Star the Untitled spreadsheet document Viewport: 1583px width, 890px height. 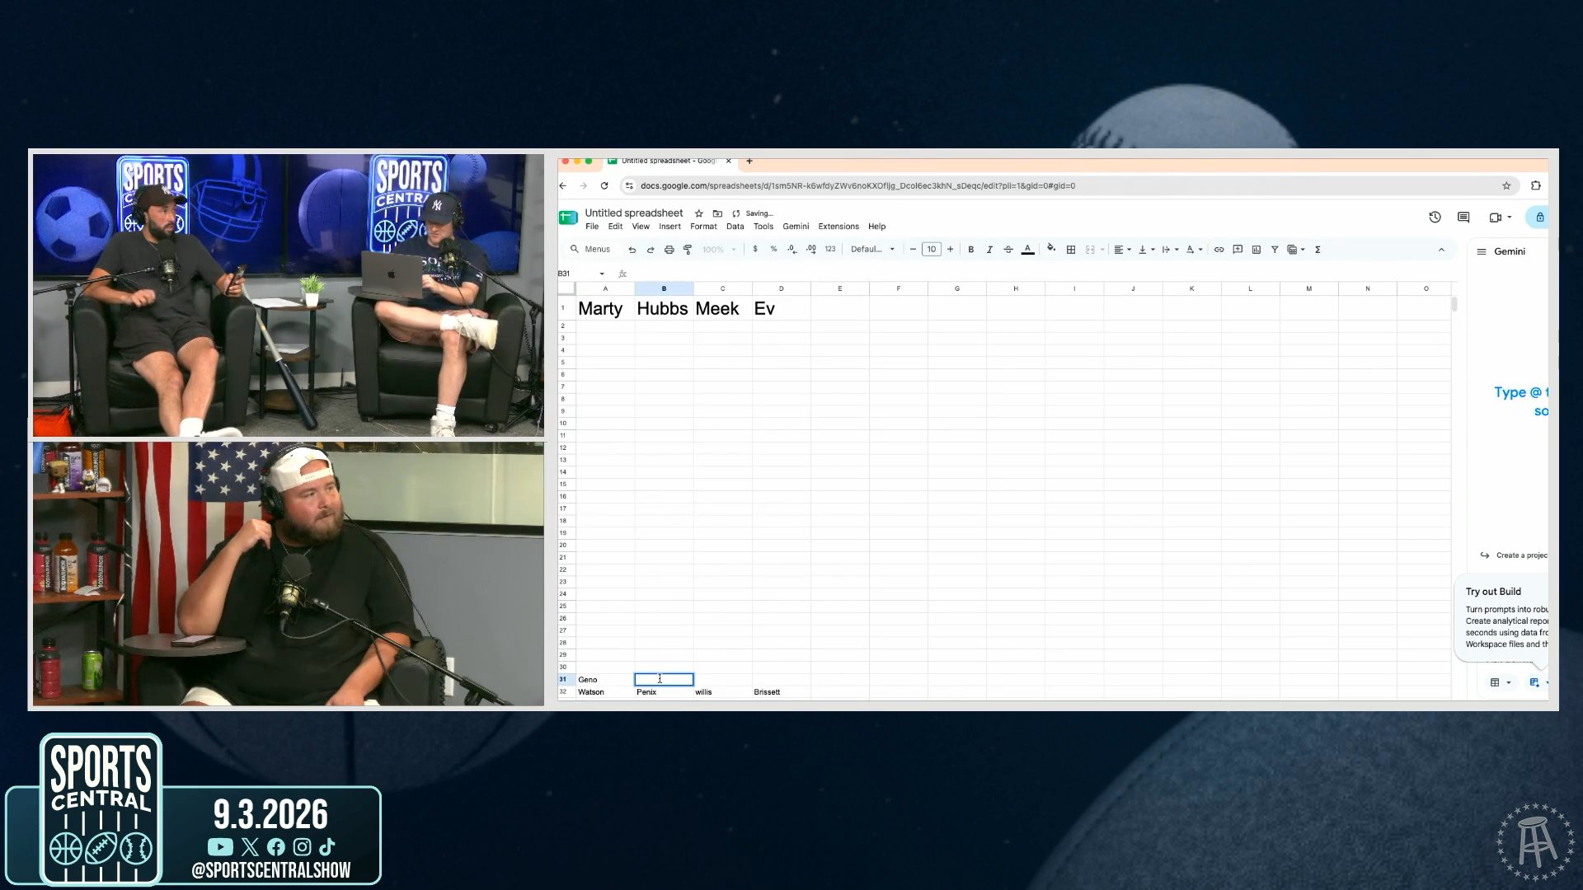point(699,213)
